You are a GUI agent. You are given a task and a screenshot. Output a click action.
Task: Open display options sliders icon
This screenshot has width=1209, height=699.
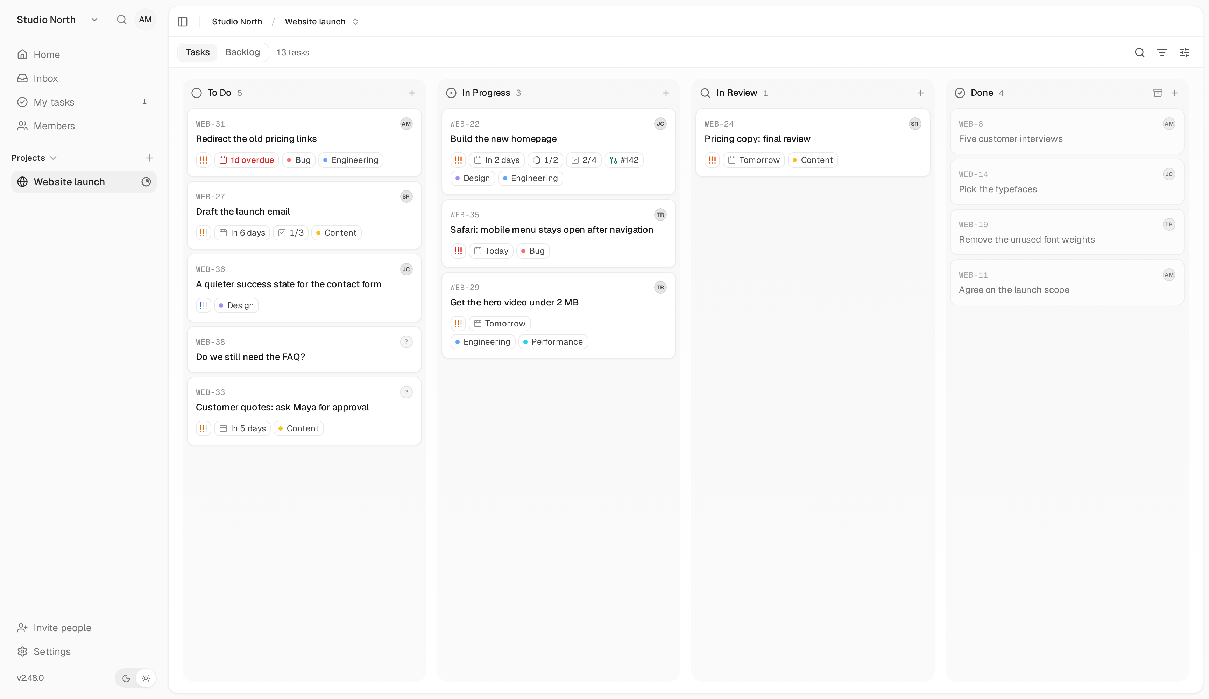pos(1184,52)
